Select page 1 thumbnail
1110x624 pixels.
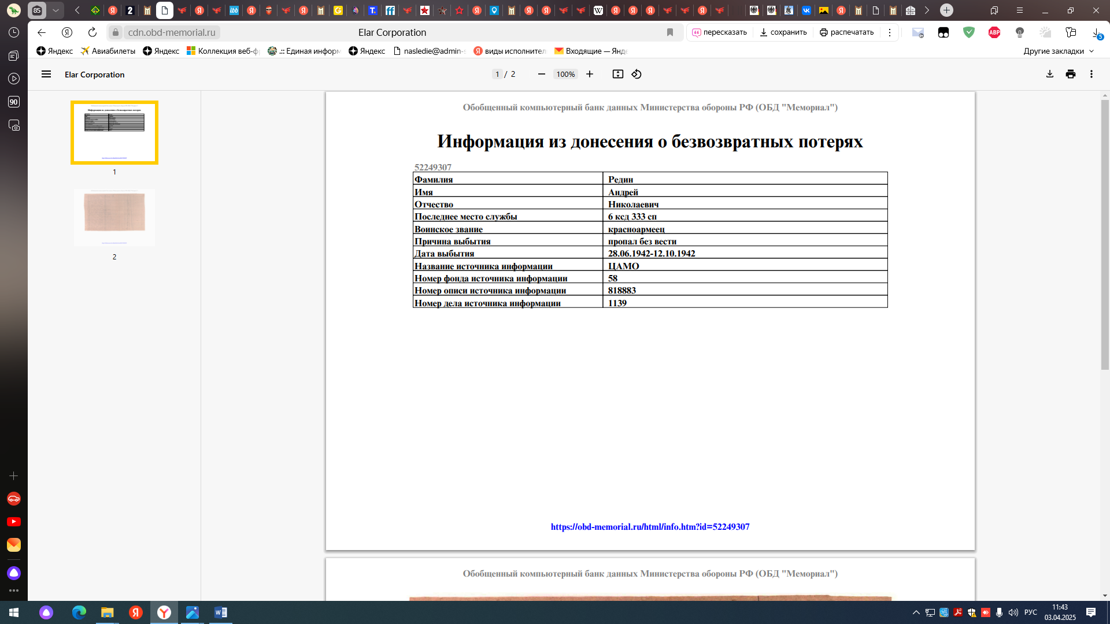[114, 132]
